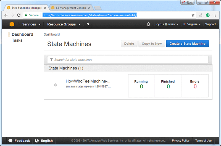This screenshot has height=146, width=221.
Task: Open a new browser tab
Action: [98, 8]
